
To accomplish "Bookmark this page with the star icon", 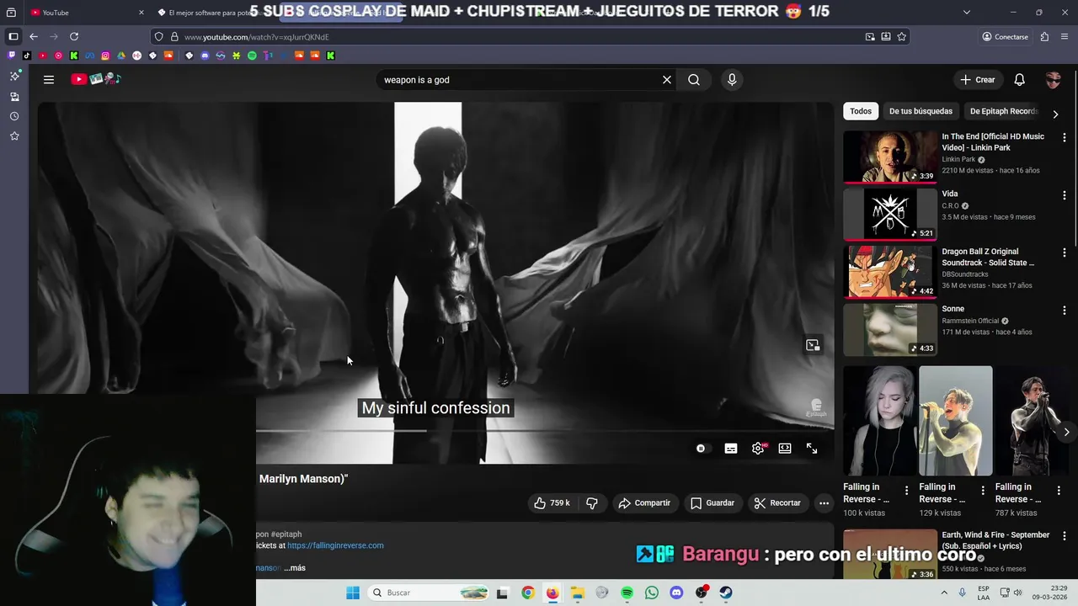I will 902,37.
